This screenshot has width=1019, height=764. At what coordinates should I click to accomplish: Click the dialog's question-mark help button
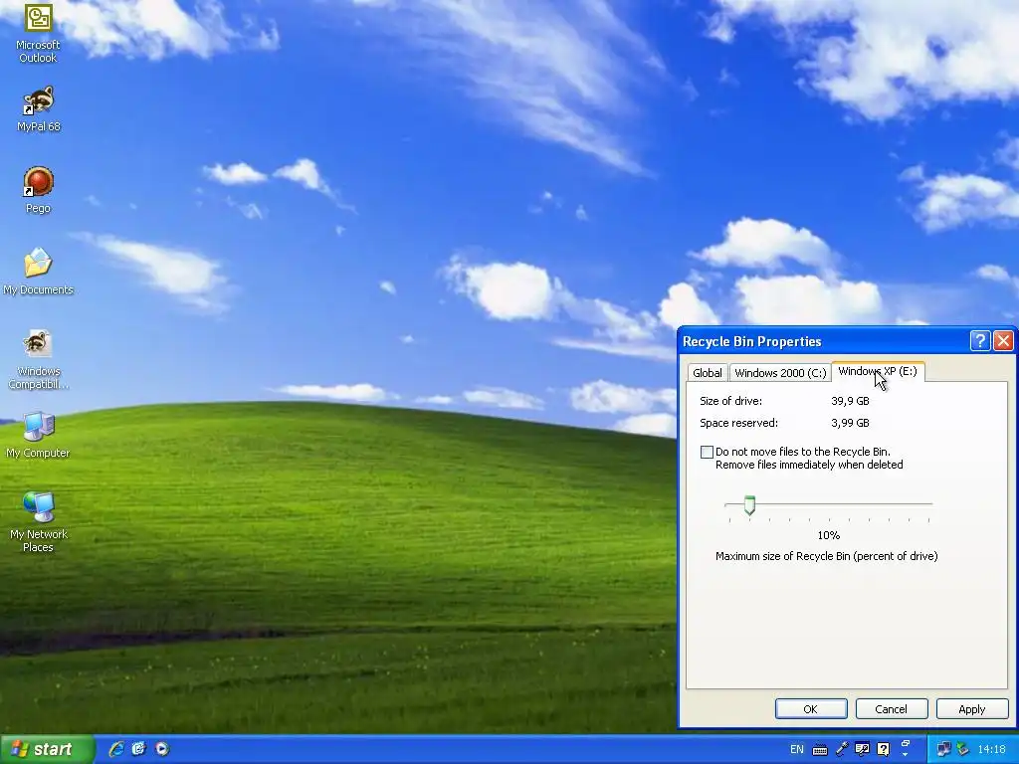[x=980, y=340]
